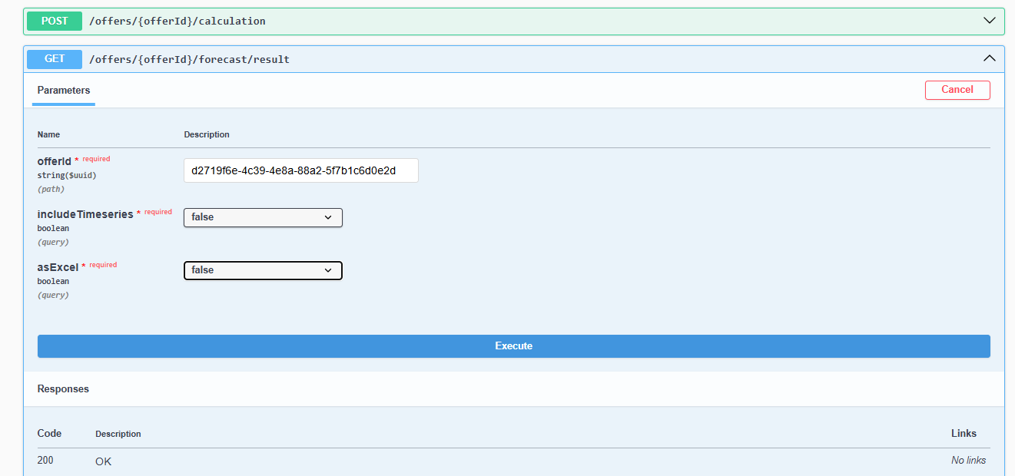Switch to the Parameters tab

(64, 91)
